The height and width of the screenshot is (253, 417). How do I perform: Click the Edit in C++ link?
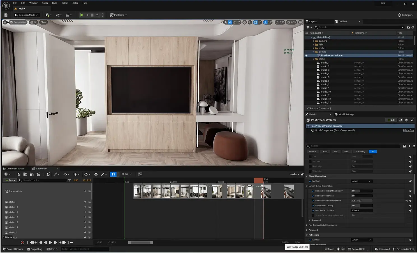point(408,131)
